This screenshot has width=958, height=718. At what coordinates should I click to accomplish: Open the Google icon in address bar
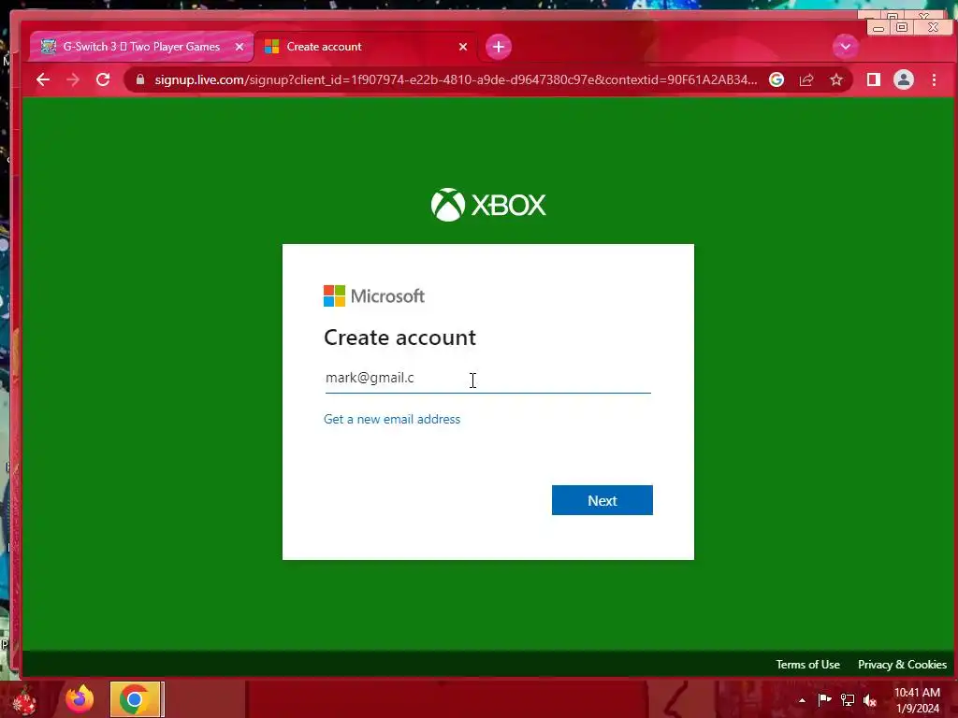coord(777,80)
